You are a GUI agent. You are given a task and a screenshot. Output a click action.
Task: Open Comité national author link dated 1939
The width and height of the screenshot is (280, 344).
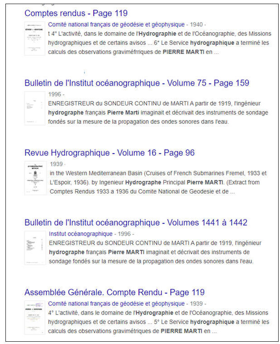coord(116,304)
